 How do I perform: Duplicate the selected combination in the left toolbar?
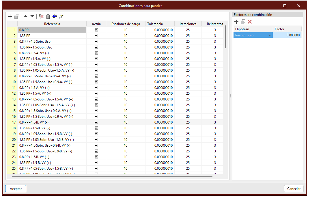coord(17,17)
